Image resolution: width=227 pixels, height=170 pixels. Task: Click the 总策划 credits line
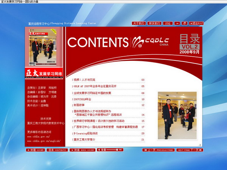(42, 88)
